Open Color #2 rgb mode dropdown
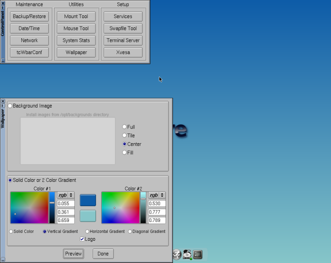 [157, 195]
